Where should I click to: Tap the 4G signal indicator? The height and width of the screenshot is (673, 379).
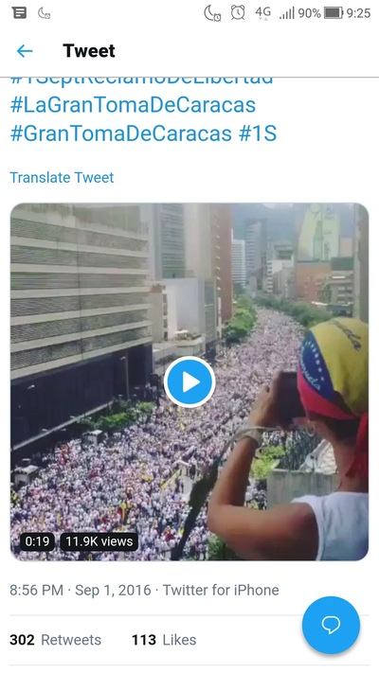pyautogui.click(x=263, y=12)
